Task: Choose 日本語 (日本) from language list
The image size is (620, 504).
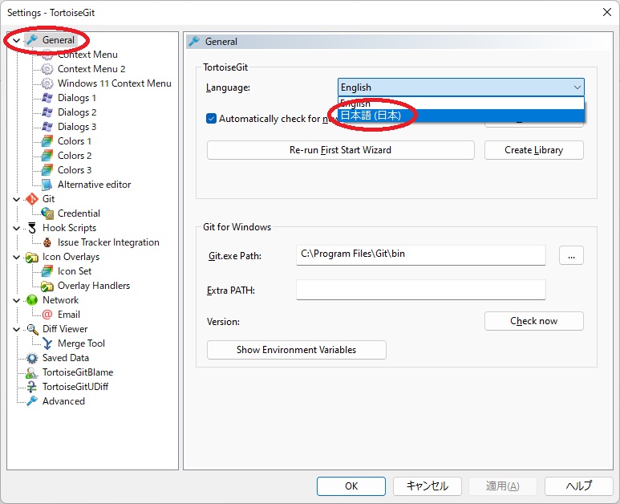Action: click(461, 116)
